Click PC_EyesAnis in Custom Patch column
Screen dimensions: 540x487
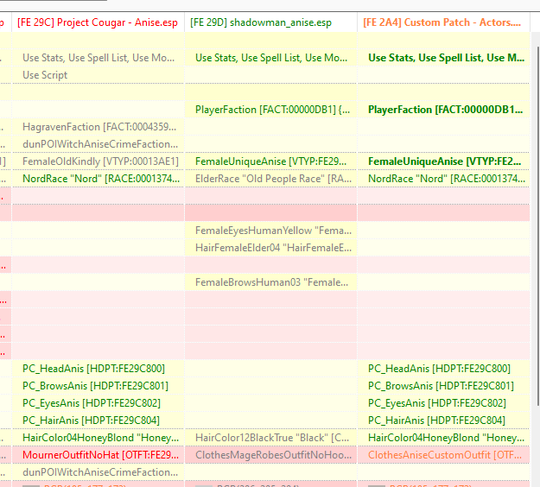pos(443,403)
